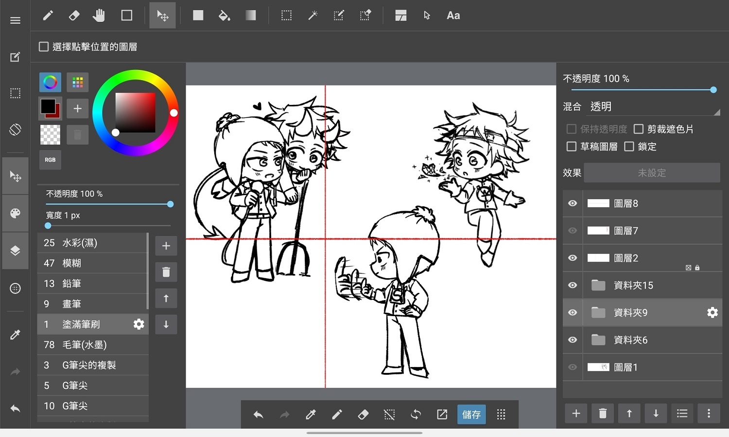
Task: Select the filled rectangle tool
Action: pyautogui.click(x=198, y=16)
